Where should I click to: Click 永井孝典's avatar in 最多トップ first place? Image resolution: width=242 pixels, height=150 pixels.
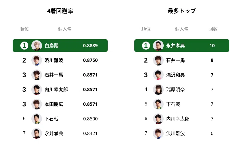point(158,46)
